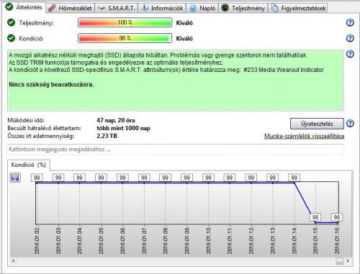Click the help icon next to Újratesztelés
Image resolution: width=360 pixels, height=274 pixels.
[350, 124]
